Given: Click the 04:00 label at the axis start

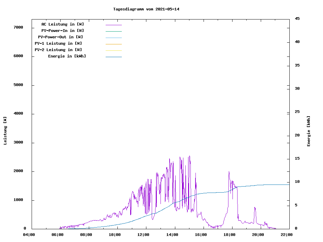Looking at the screenshot, I should (x=29, y=235).
